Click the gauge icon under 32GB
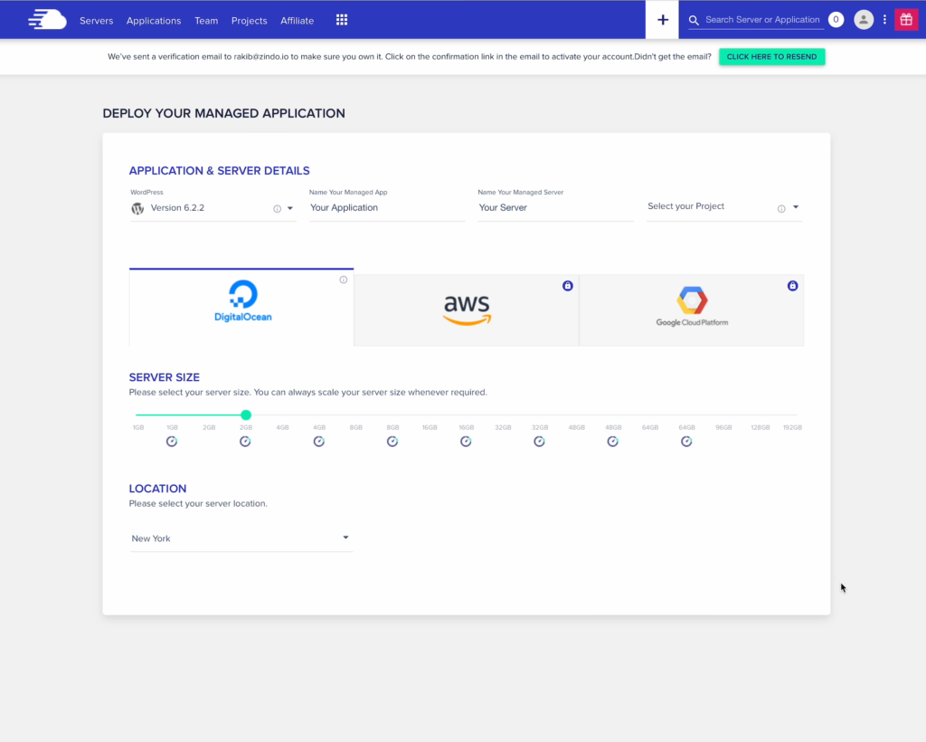This screenshot has height=742, width=926. coord(539,442)
